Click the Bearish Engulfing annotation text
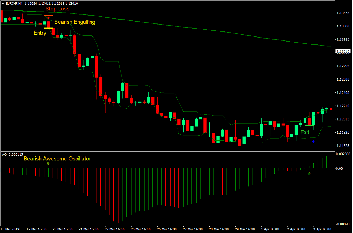Image resolution: width=353 pixels, height=233 pixels. [x=74, y=22]
